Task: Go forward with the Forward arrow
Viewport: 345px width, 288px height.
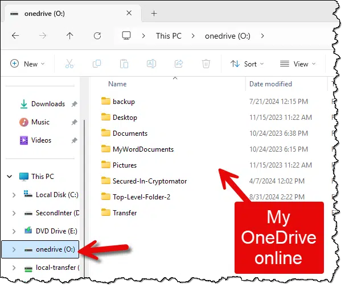Action: [x=43, y=36]
